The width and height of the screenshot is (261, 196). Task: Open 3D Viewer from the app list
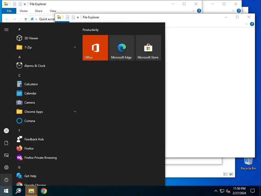click(x=47, y=38)
